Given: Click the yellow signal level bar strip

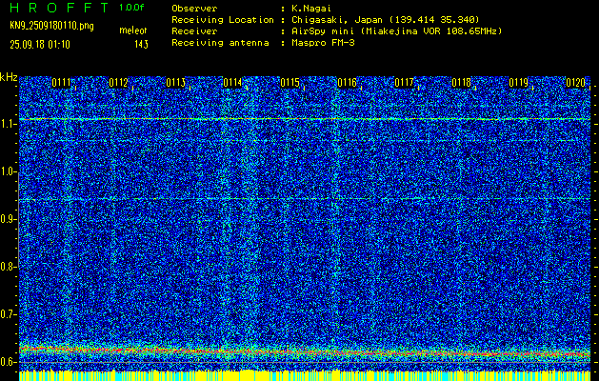Looking at the screenshot, I should point(305,375).
